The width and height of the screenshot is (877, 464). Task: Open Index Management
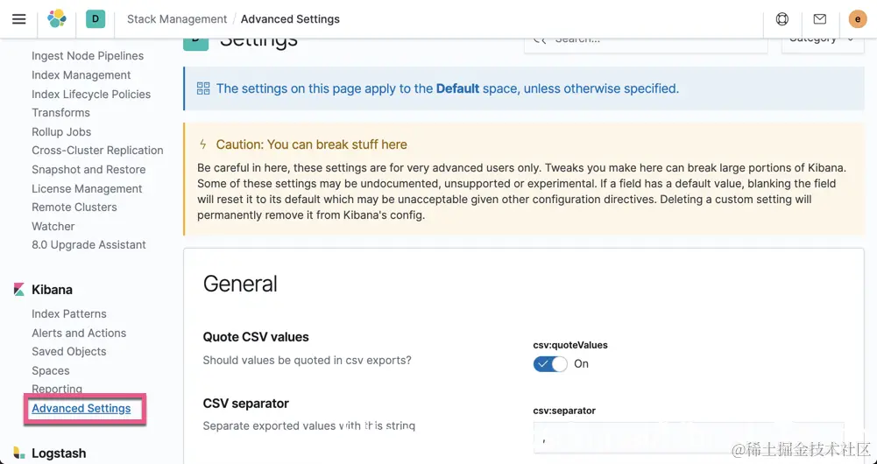click(x=81, y=75)
